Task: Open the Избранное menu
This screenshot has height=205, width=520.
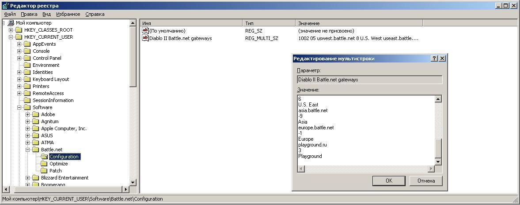Action: 68,14
